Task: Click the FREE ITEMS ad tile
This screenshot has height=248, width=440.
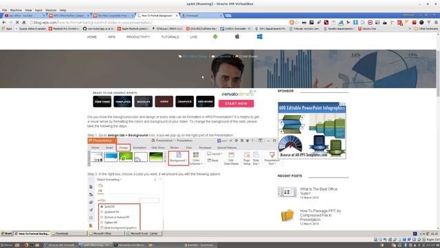Action: pos(102,101)
